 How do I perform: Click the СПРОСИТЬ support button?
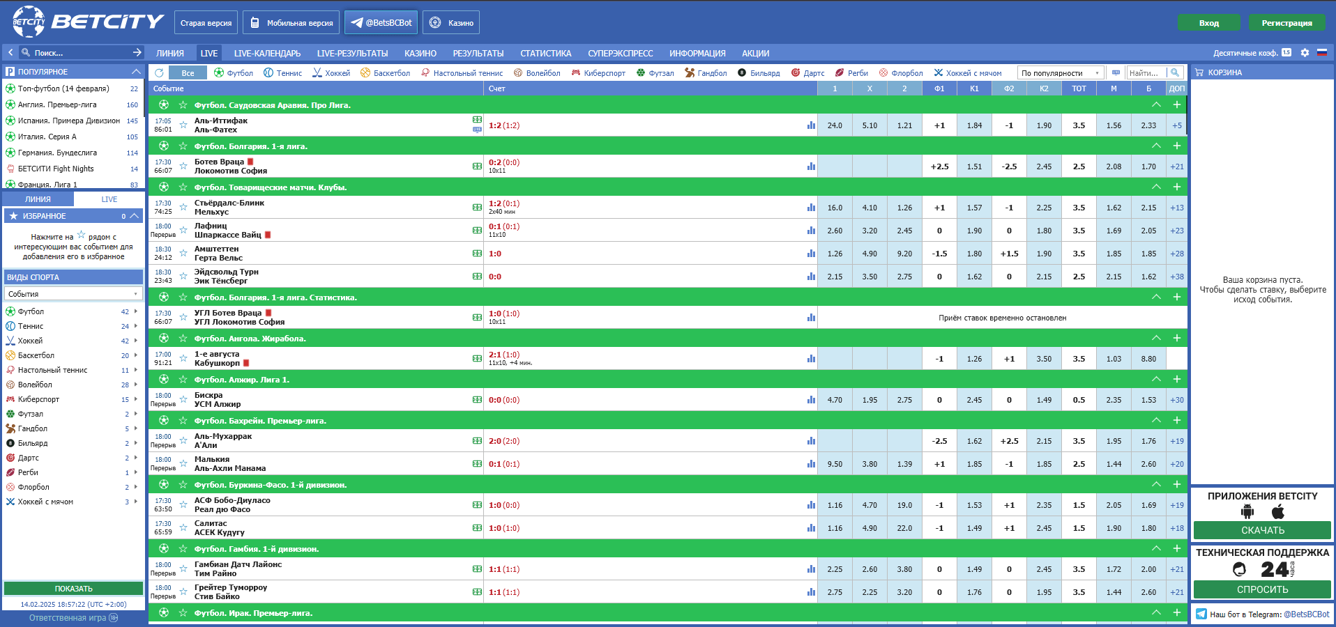tap(1262, 589)
